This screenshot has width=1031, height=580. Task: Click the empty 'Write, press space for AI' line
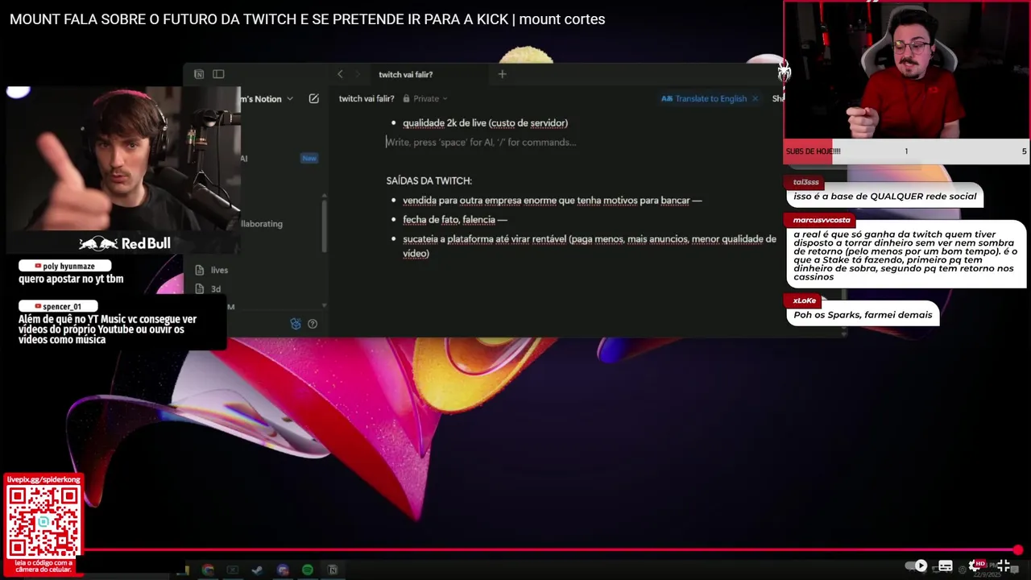tap(481, 142)
